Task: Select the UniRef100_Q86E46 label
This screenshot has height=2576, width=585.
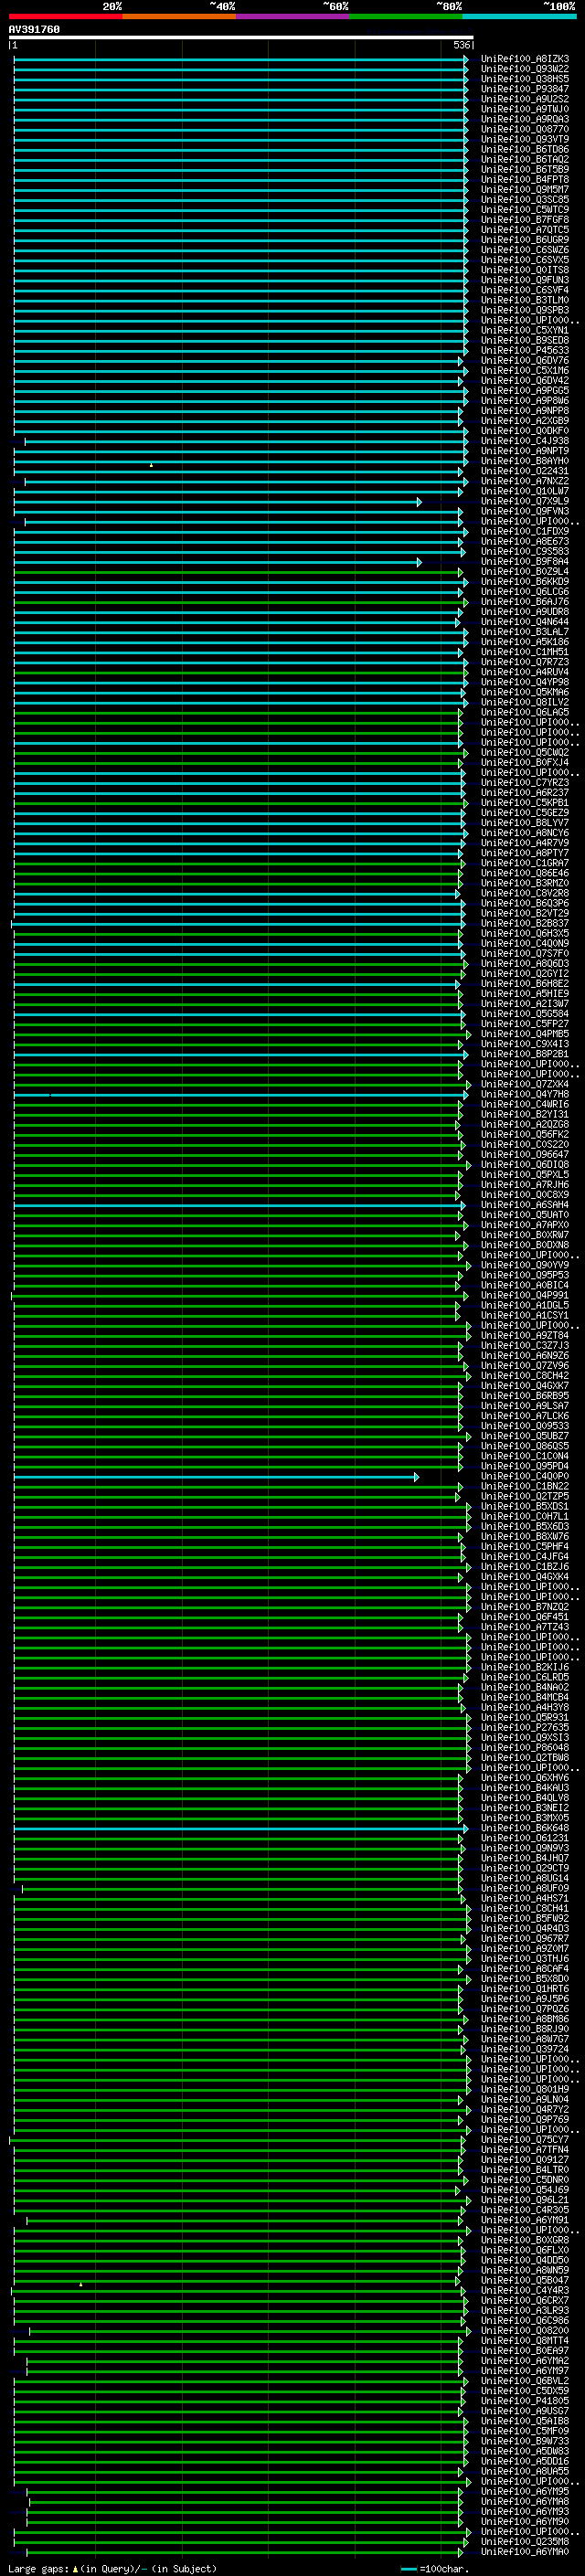Action: click(x=525, y=873)
